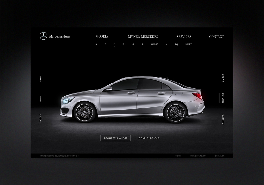Select the G class model tab
The image size is (264, 185).
tap(133, 44)
